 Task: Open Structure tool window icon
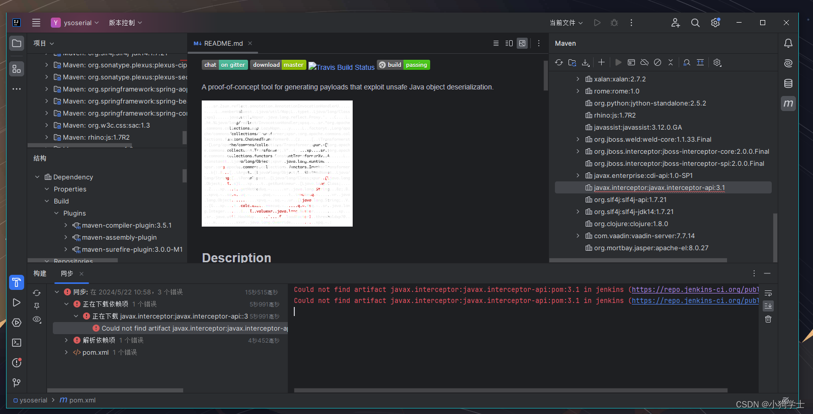(17, 69)
